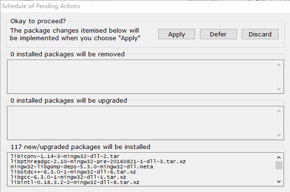The image size is (290, 192).
Task: Click down arrow in installed packages list
Action: [x=279, y=182]
